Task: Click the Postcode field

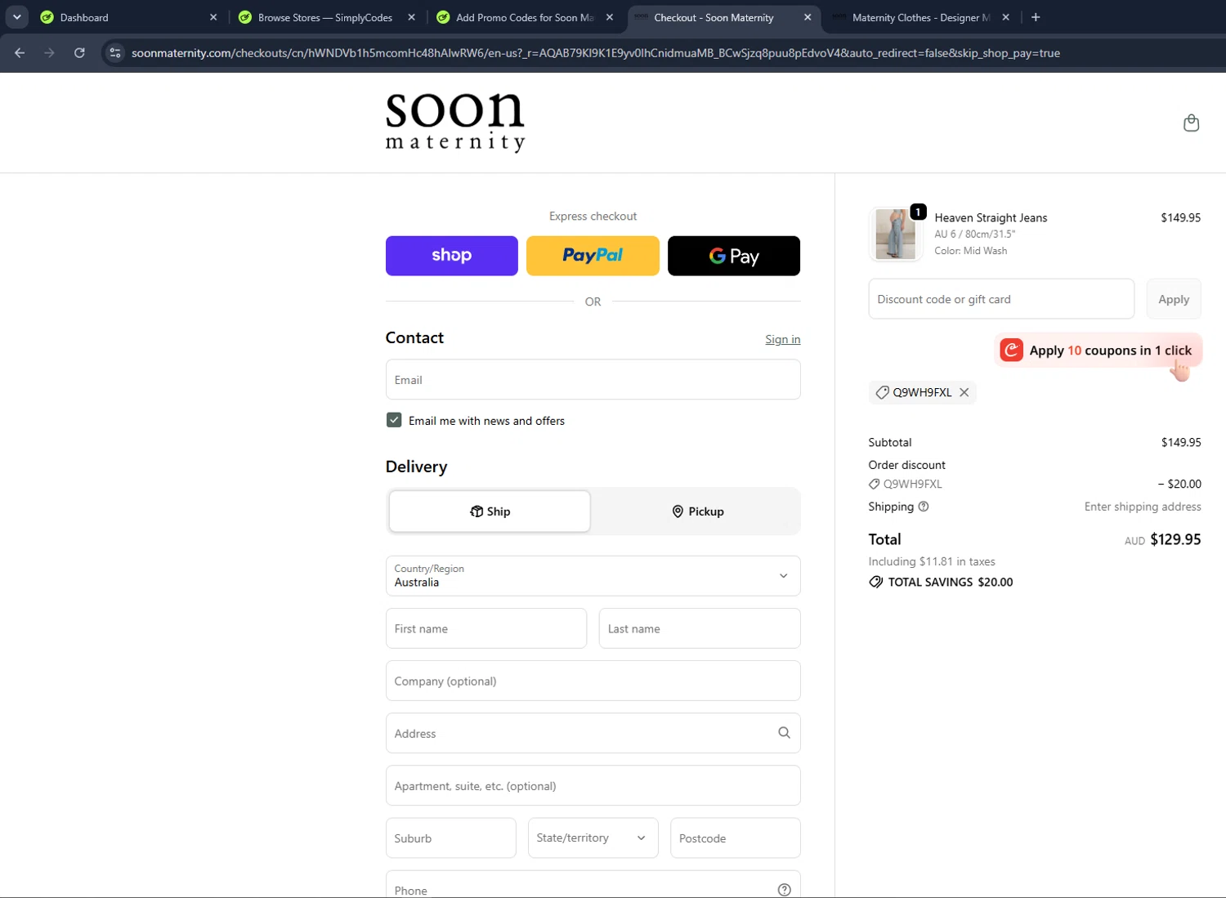Action: tap(735, 838)
